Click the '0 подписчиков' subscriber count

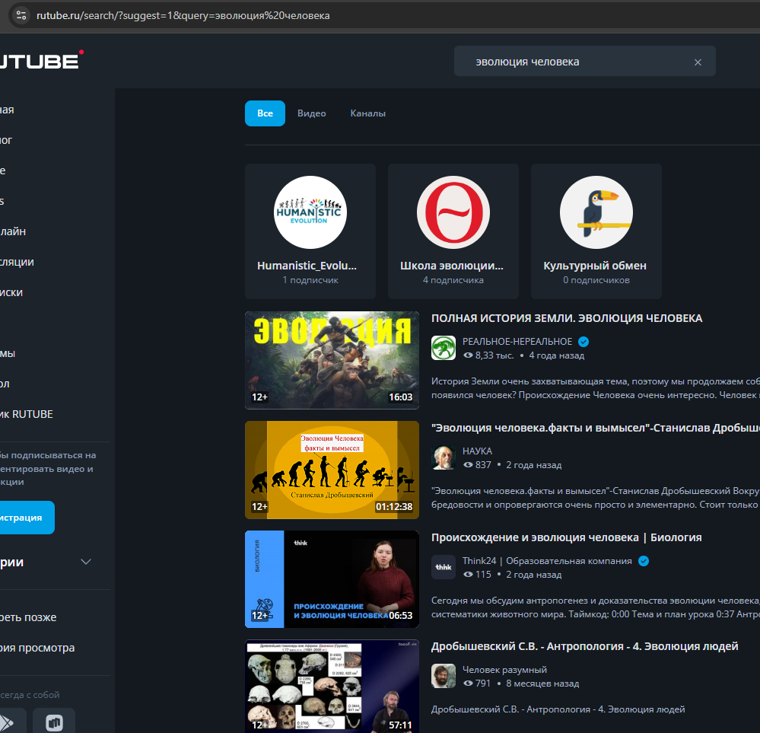tap(596, 280)
